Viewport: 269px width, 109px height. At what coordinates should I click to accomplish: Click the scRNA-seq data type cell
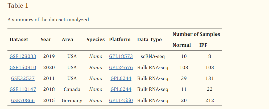(x=153, y=56)
